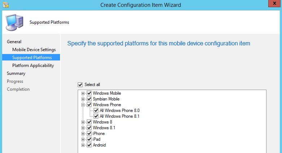
Task: Uncheck the Windows Mobile checkbox
Action: tap(89, 93)
